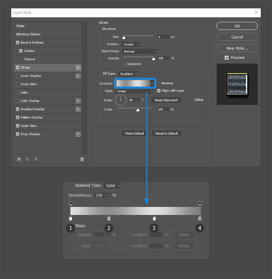Select Gradient Overlay effect row
Image resolution: width=272 pixels, height=279 pixels.
pos(48,109)
